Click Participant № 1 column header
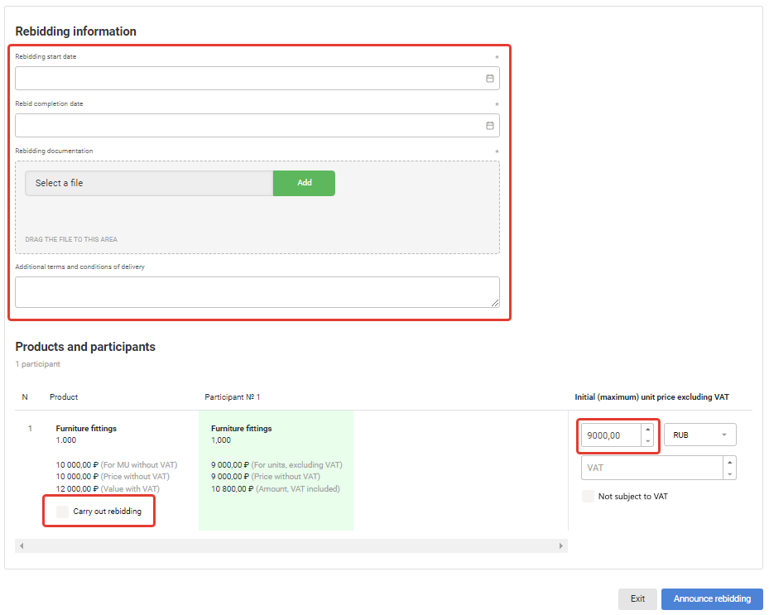This screenshot has height=615, width=769. click(232, 396)
